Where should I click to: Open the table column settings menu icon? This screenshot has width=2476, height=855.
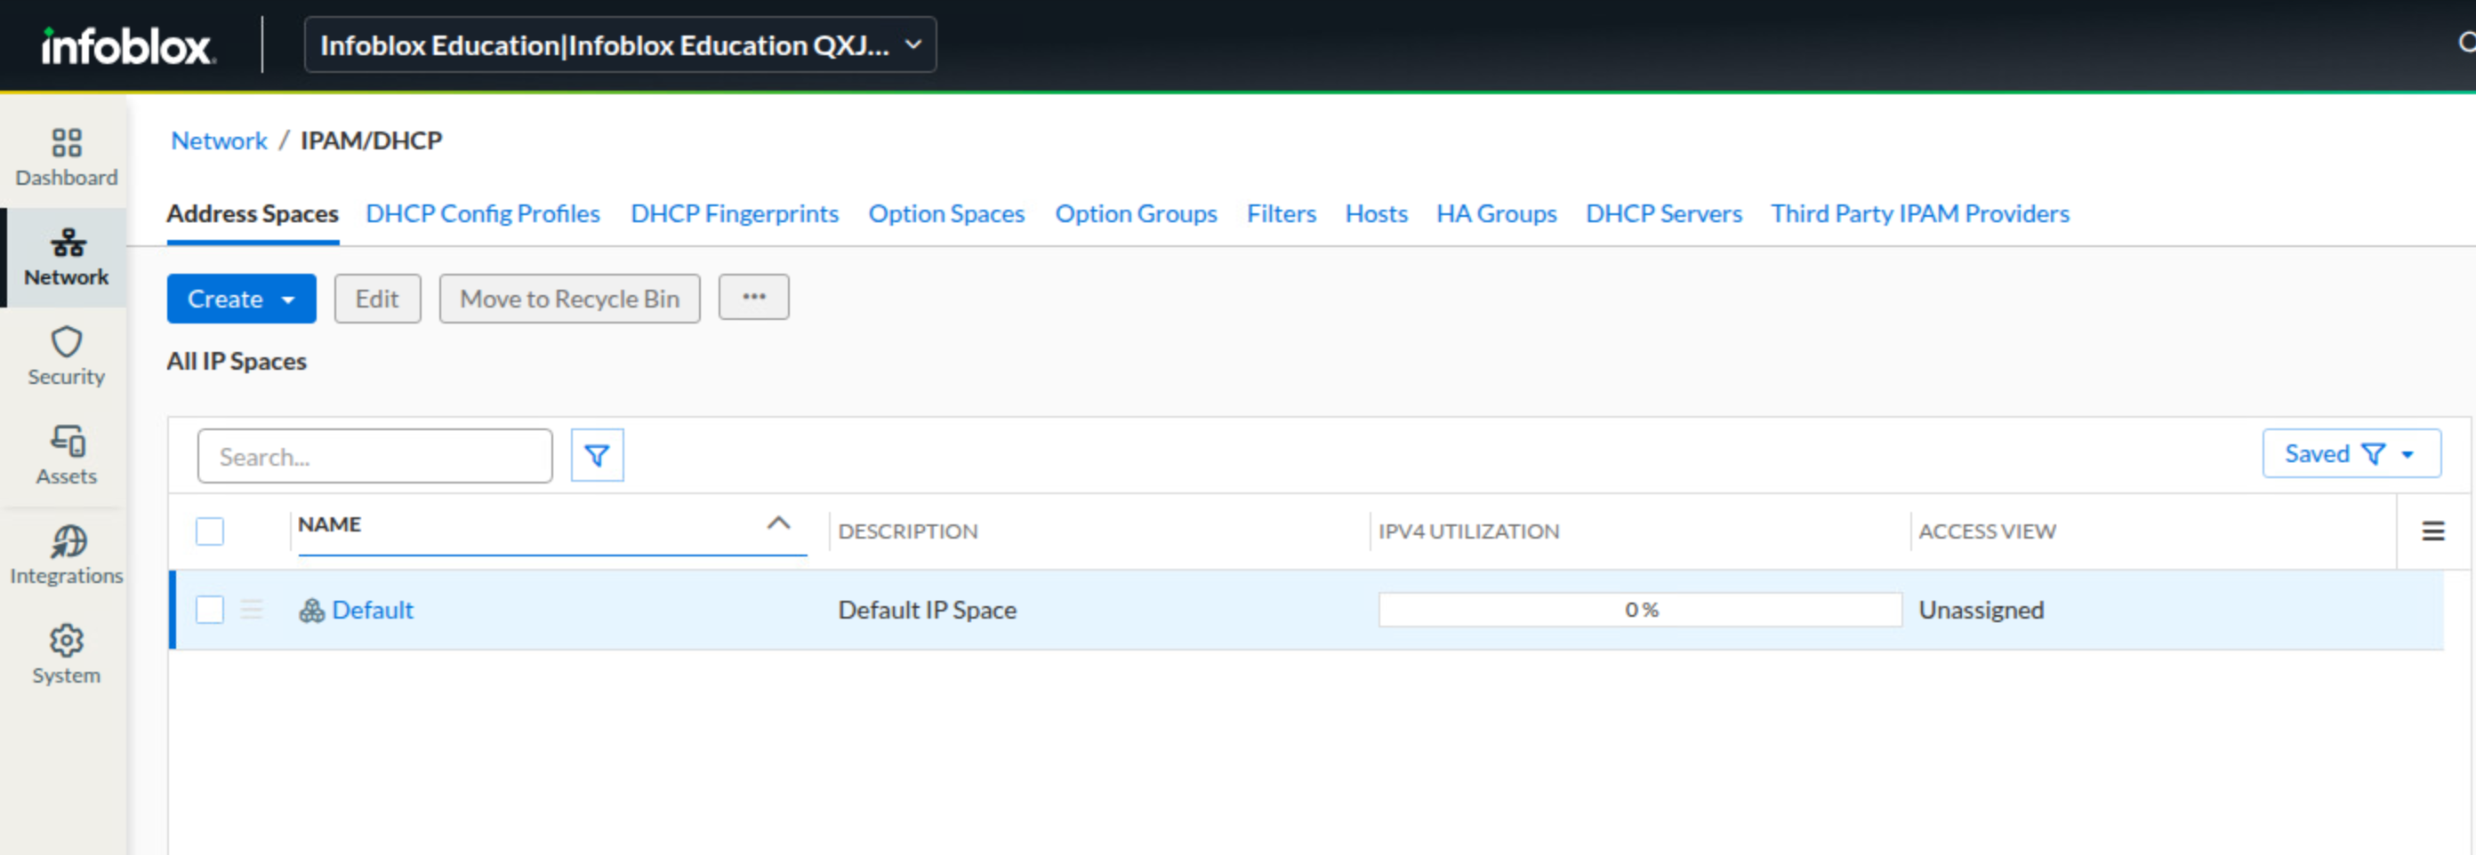(2432, 531)
